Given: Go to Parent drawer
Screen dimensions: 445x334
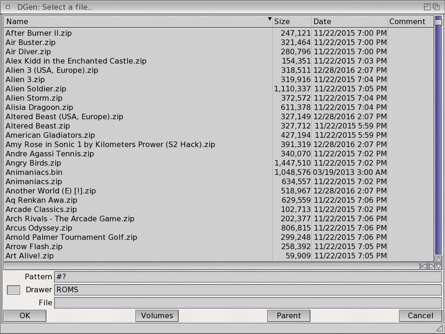Looking at the screenshot, I should click(x=289, y=316).
